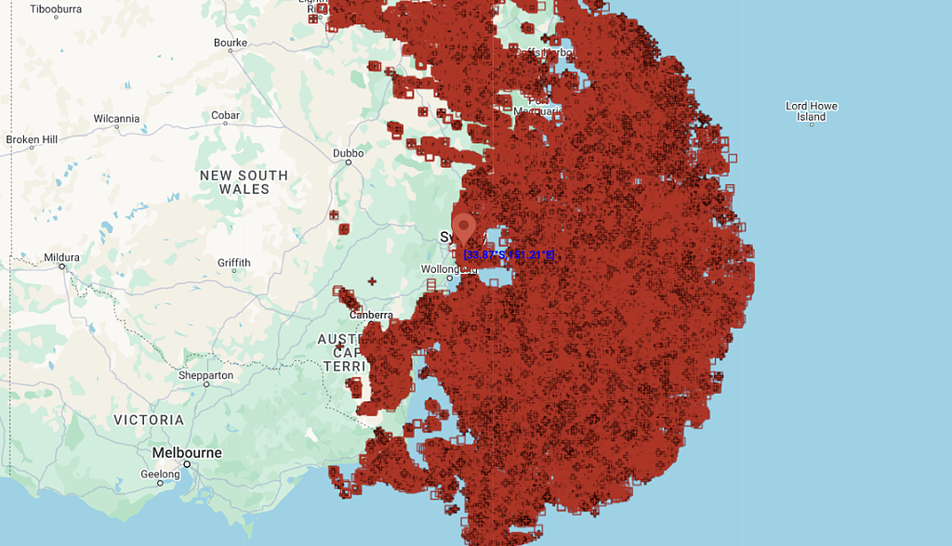
Task: Click the isolated cross marker north of Canberra
Action: click(x=372, y=281)
